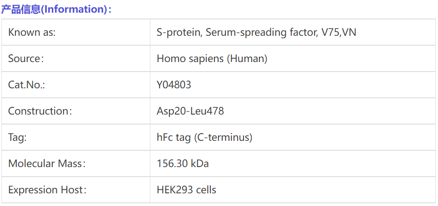
Task: Click the "HEK293 cells" value
Action: click(186, 190)
